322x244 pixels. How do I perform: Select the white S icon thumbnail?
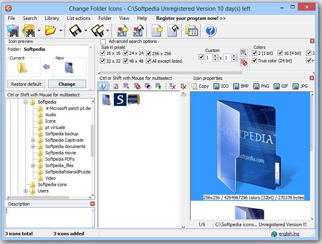pos(120,100)
